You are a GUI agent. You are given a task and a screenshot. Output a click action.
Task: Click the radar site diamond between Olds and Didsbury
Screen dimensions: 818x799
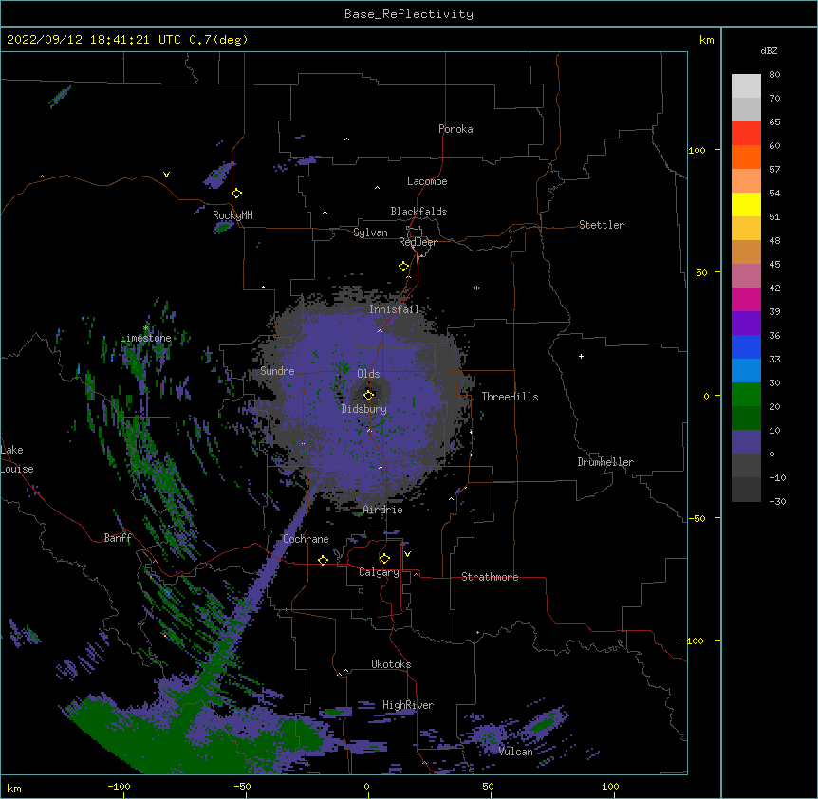coord(369,395)
